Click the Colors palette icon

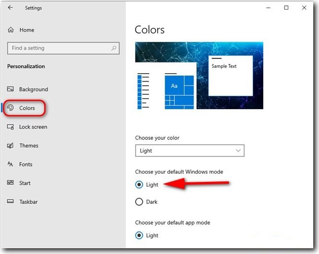point(11,108)
